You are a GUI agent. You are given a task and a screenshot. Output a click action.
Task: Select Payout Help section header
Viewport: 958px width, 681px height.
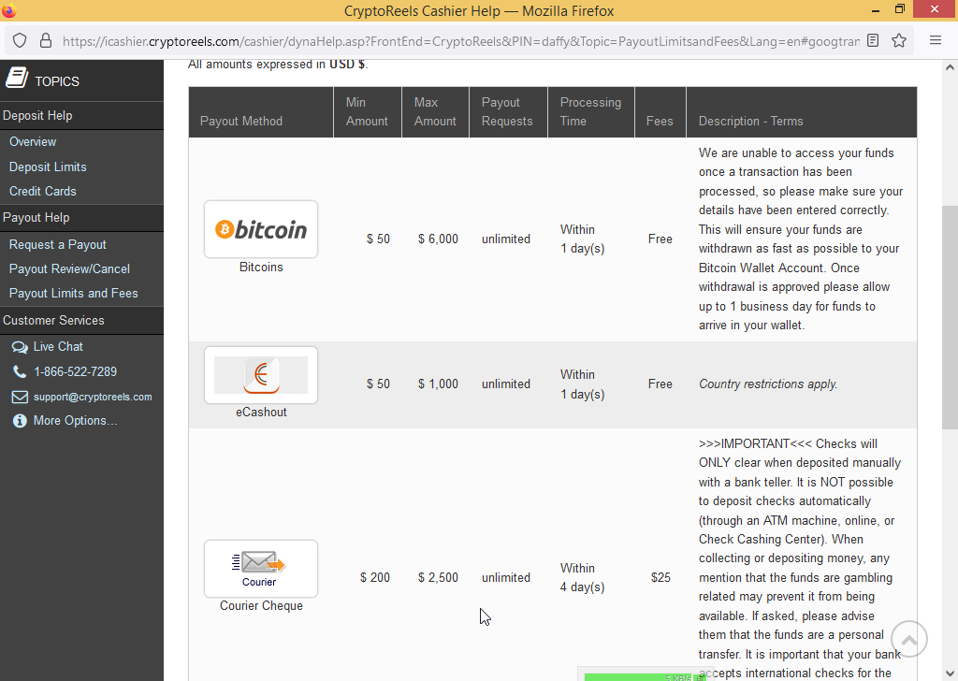36,217
